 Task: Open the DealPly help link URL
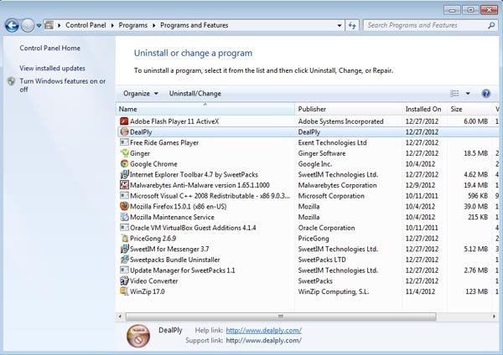click(264, 331)
